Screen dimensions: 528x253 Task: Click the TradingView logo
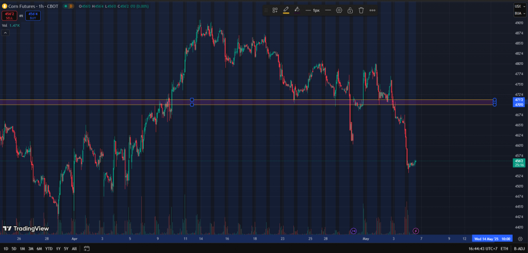click(26, 229)
